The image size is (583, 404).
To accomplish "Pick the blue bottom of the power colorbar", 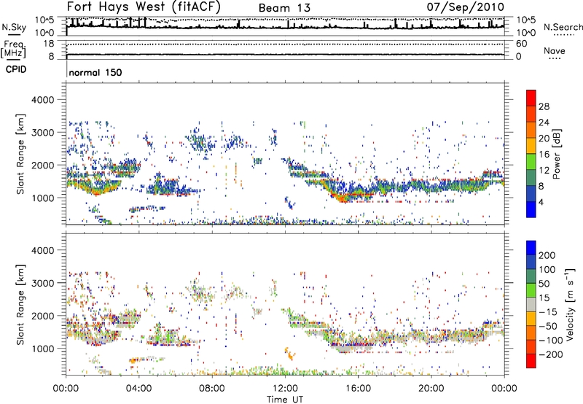I will click(x=531, y=209).
